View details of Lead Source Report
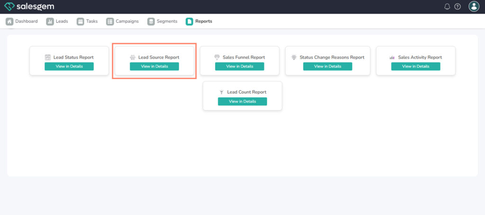 pos(154,66)
